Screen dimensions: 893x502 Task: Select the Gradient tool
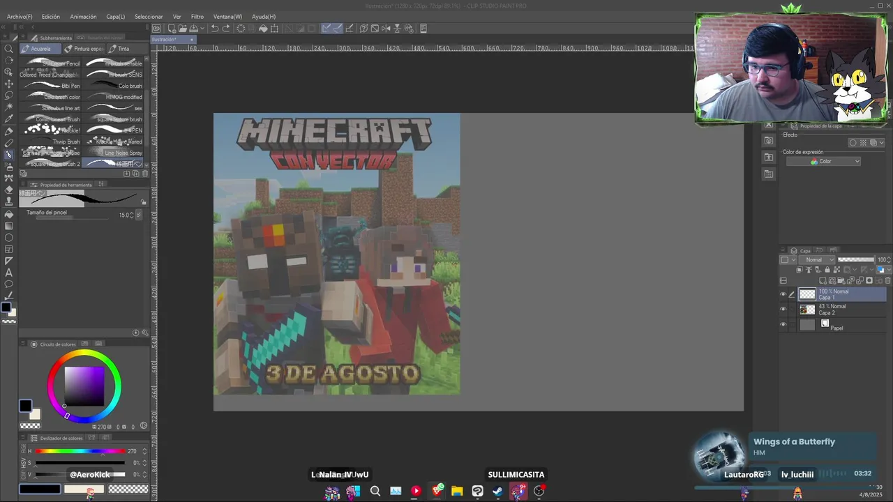click(x=9, y=225)
